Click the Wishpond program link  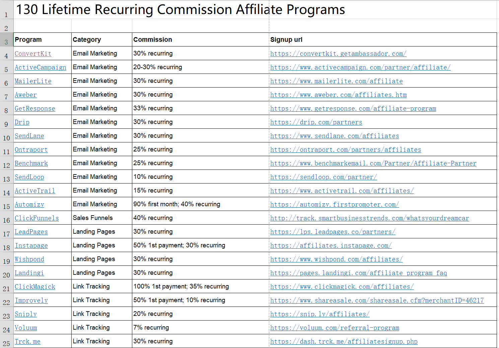point(29,259)
